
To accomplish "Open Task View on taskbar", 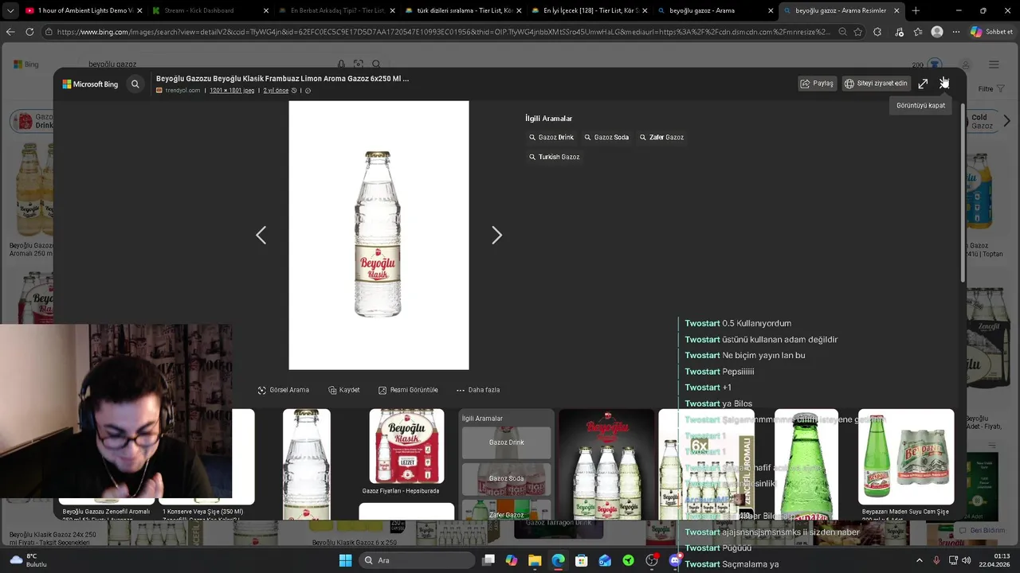I will click(x=488, y=560).
